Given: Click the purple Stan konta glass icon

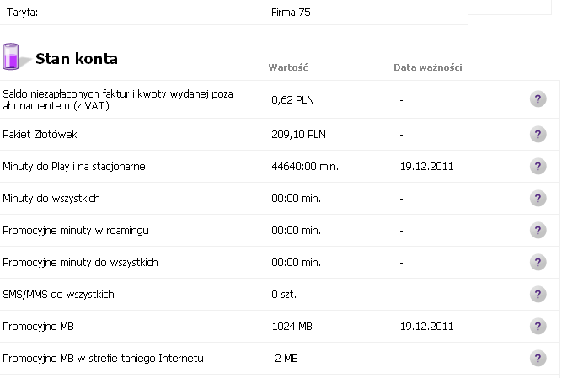Looking at the screenshot, I should click(11, 56).
